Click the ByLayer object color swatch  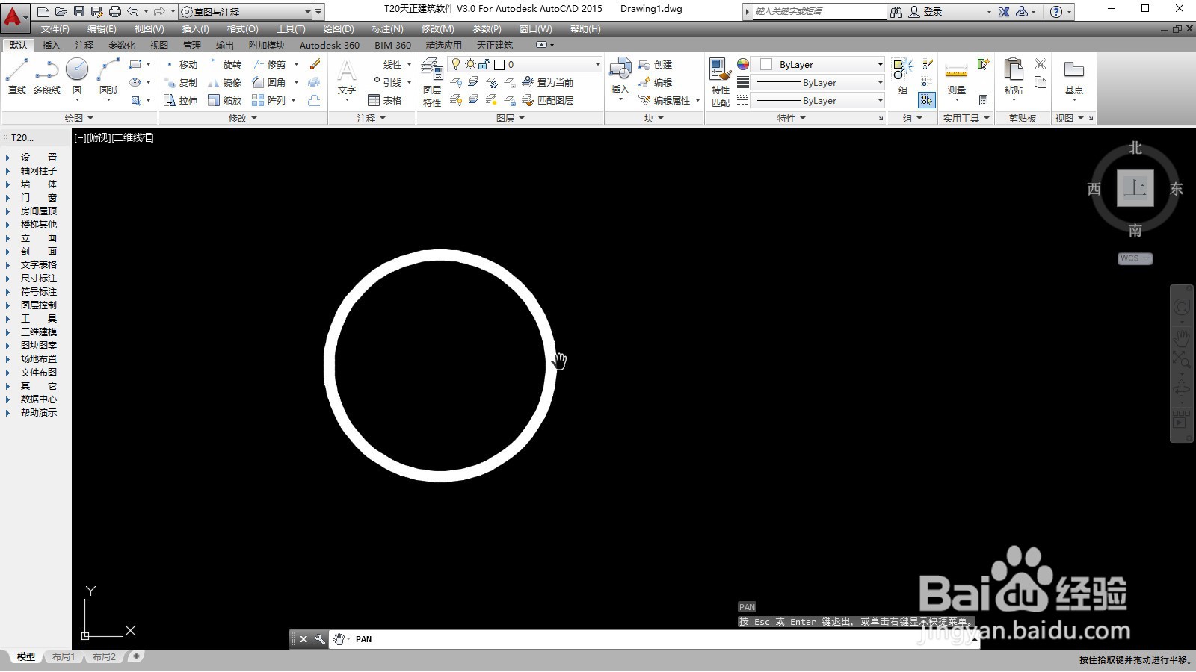coord(765,65)
